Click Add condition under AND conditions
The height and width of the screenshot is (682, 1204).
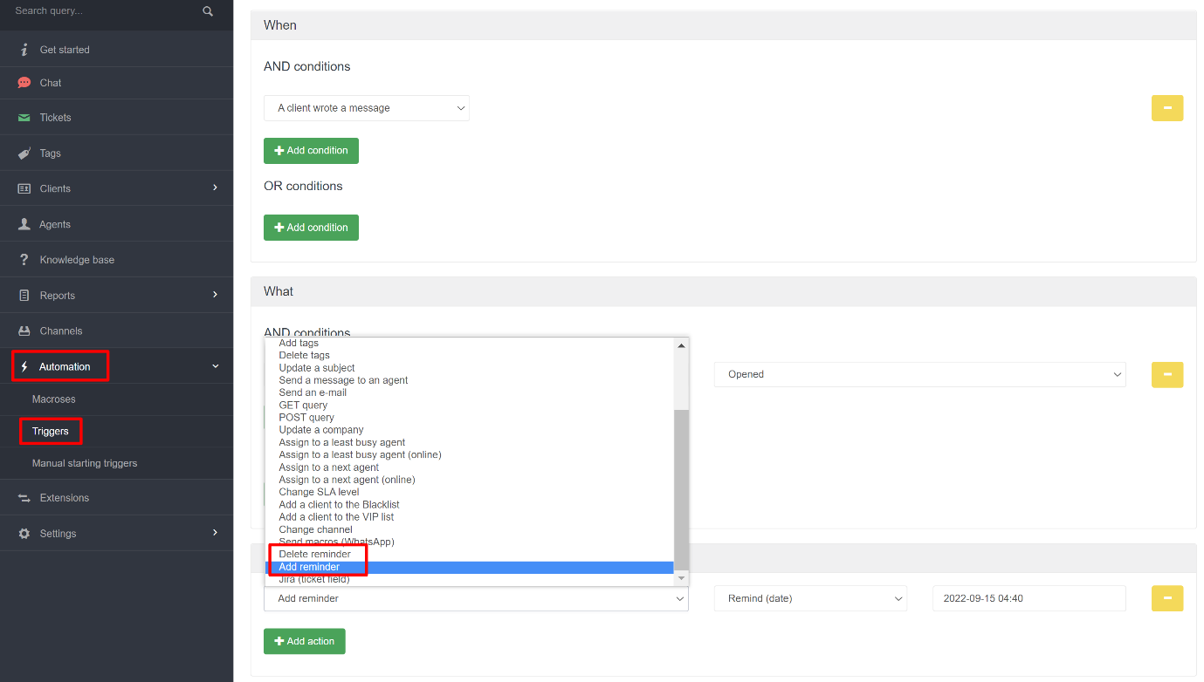pyautogui.click(x=311, y=150)
